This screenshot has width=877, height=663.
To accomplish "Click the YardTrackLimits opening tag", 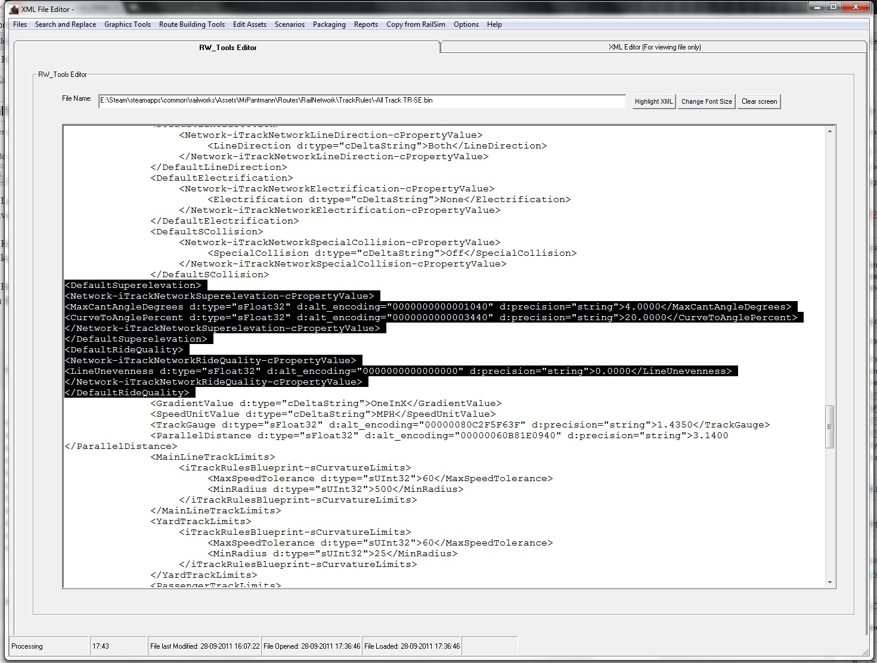I will (200, 522).
